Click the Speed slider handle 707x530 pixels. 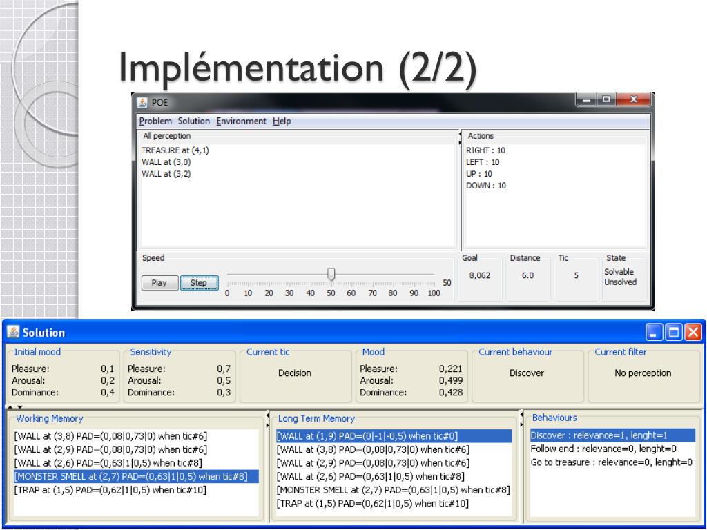(331, 273)
